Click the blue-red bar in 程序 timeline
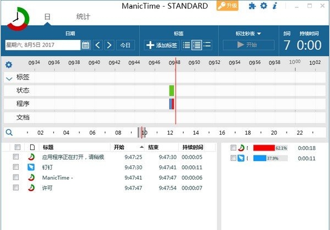Image resolution: width=330 pixels, height=230 pixels. tap(172, 104)
